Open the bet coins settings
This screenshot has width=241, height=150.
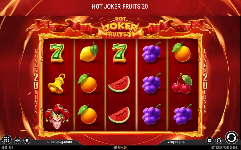(x=209, y=140)
